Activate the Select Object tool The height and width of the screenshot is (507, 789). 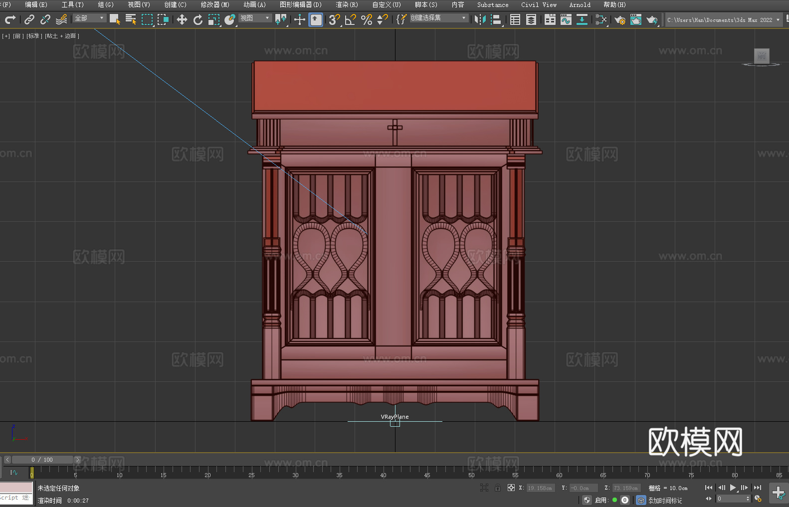pyautogui.click(x=115, y=19)
